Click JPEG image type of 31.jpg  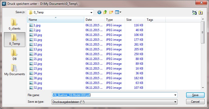tap(114, 83)
